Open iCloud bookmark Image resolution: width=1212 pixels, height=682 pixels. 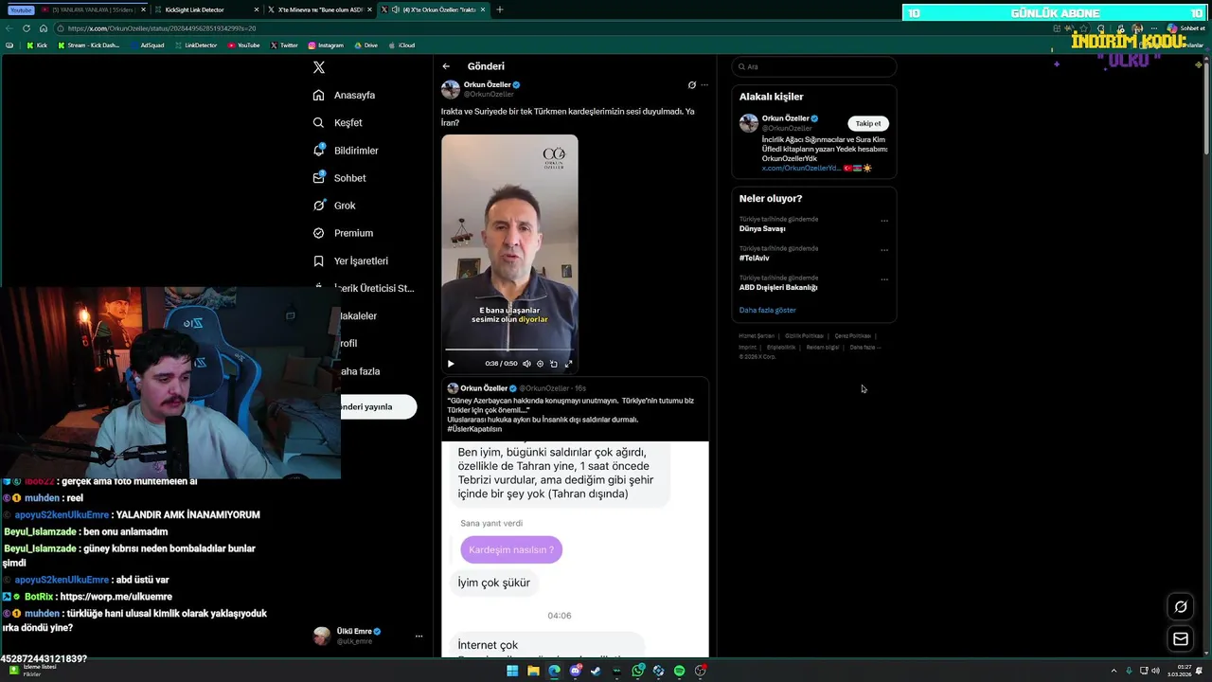pyautogui.click(x=401, y=45)
